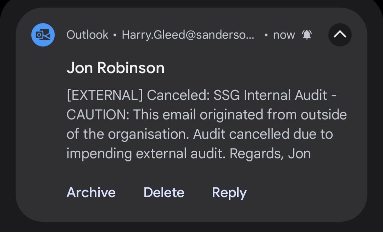Viewport: 383px width, 232px height.
Task: Collapse the notification with the chevron button
Action: pos(340,35)
